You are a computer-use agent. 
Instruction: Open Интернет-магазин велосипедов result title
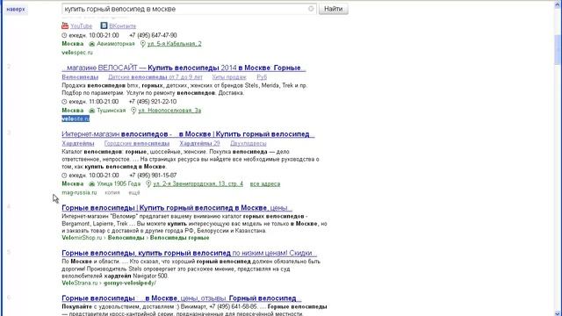188,134
